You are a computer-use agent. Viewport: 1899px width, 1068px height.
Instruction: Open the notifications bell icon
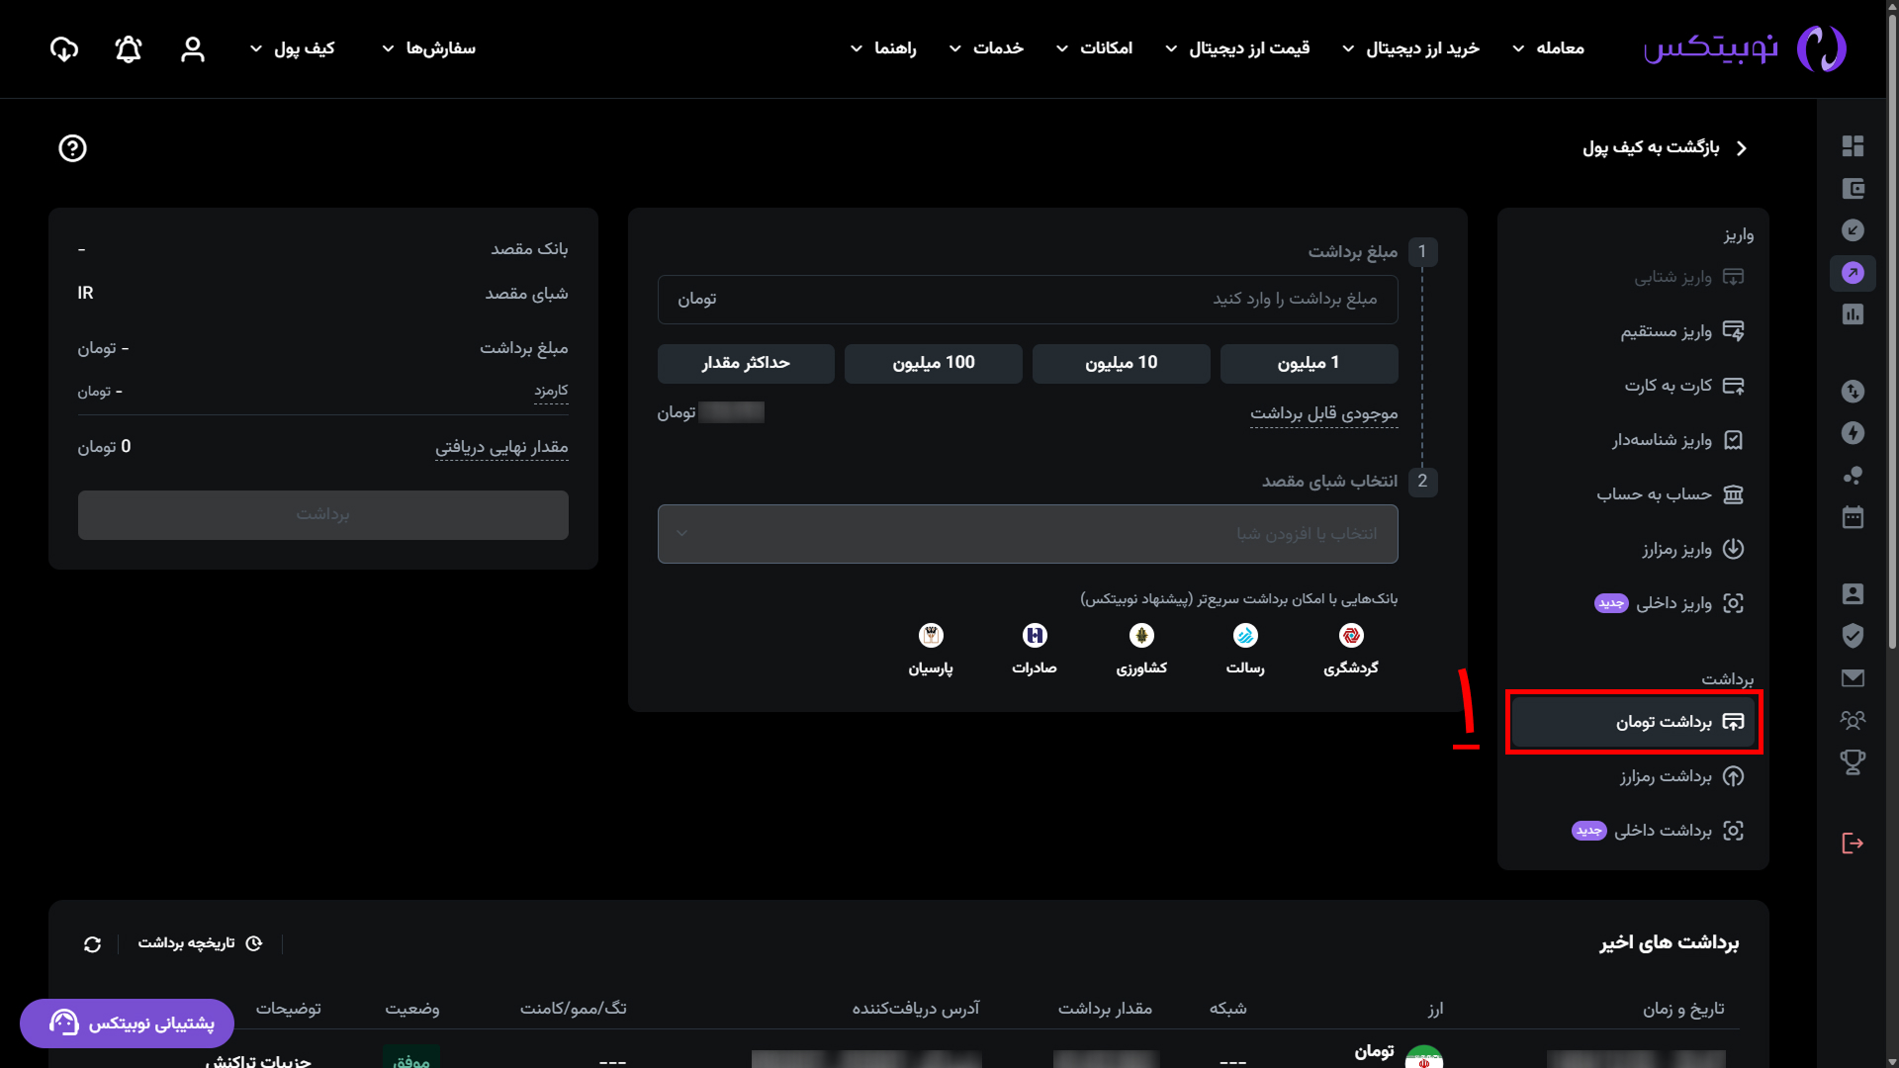click(129, 48)
